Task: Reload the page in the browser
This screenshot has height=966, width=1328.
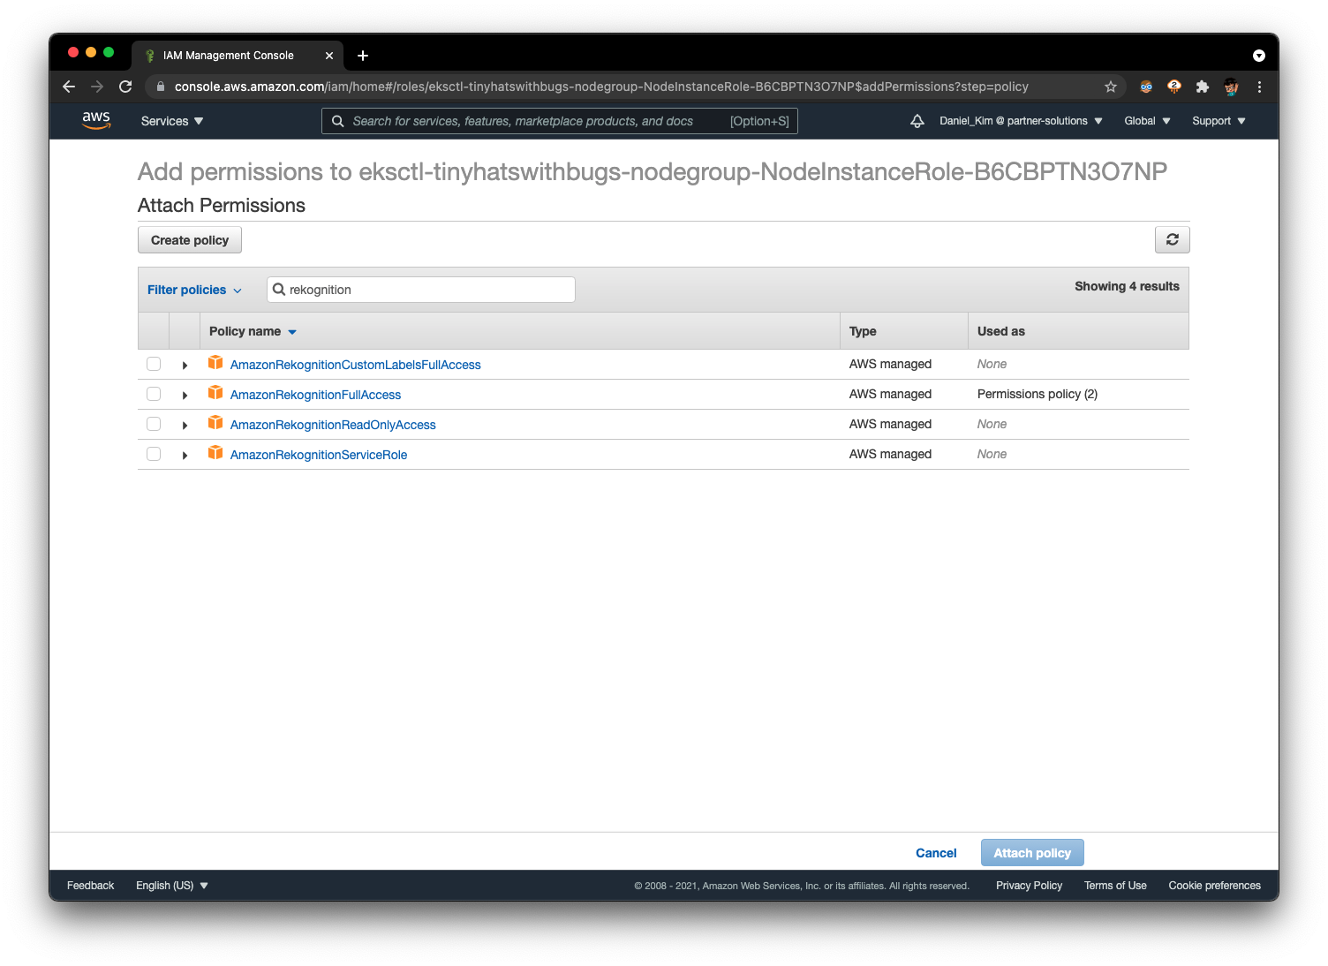Action: (125, 87)
